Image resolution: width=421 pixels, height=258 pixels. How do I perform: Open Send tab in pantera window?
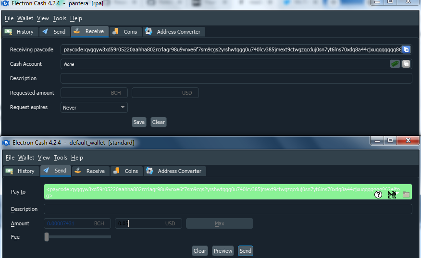tap(54, 32)
